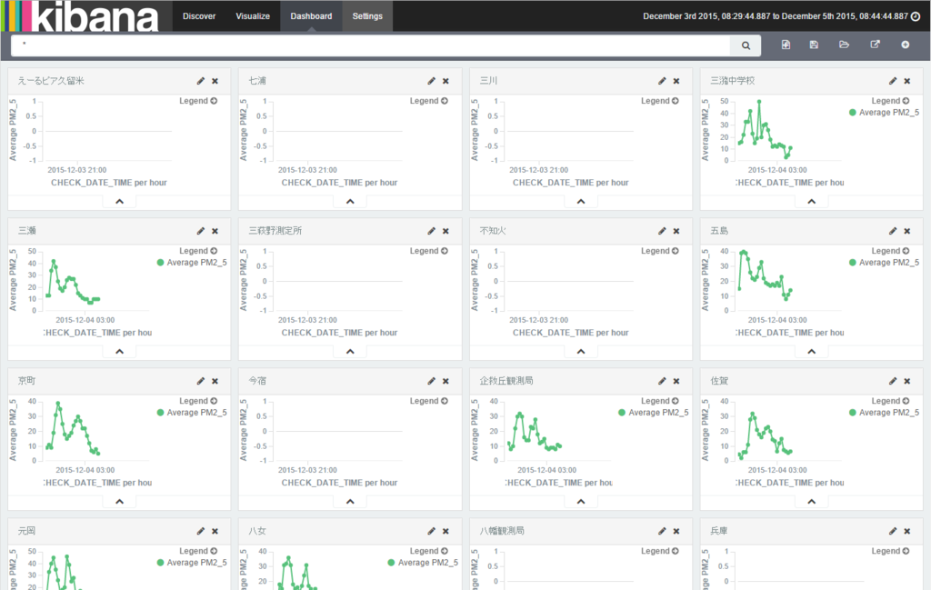Image resolution: width=931 pixels, height=590 pixels.
Task: Add a visualization with the plus icon
Action: tap(905, 45)
